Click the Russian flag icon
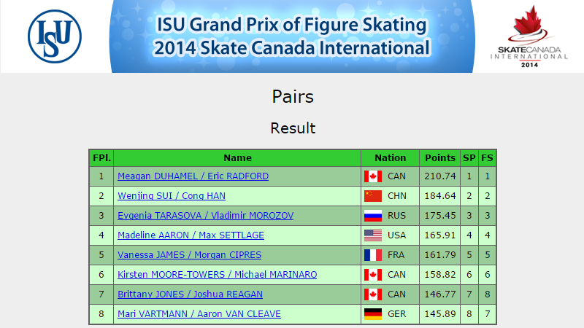Image resolution: width=584 pixels, height=328 pixels. (373, 216)
